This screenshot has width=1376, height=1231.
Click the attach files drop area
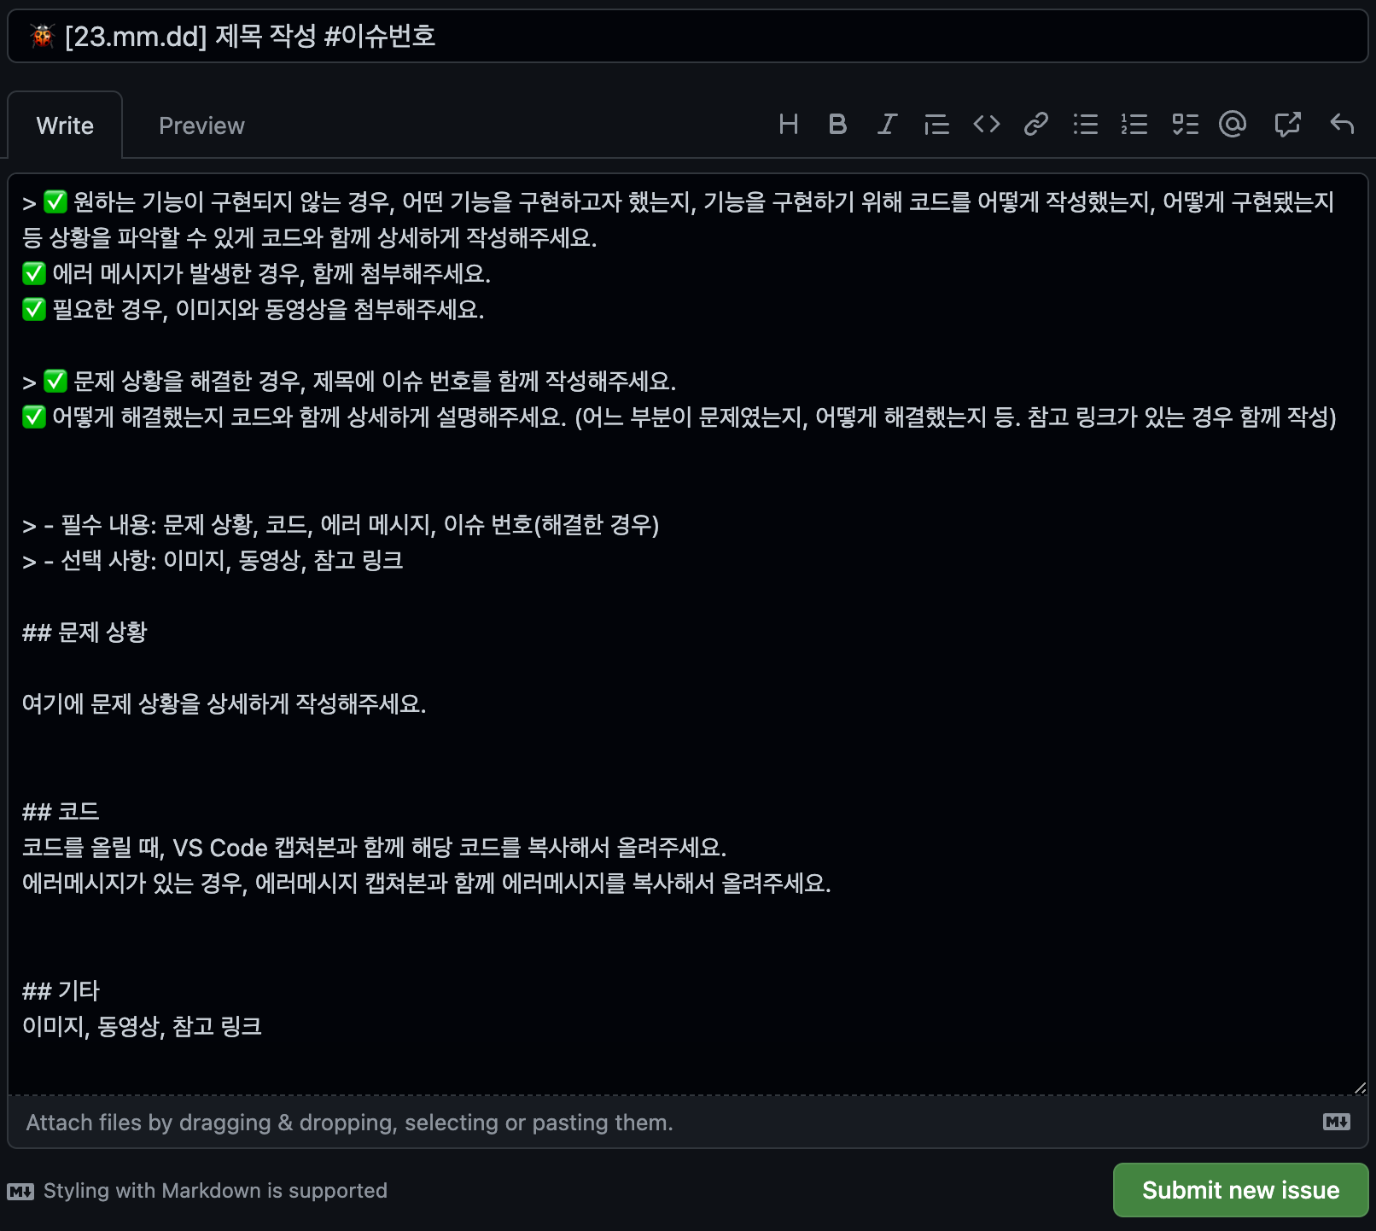point(666,1123)
